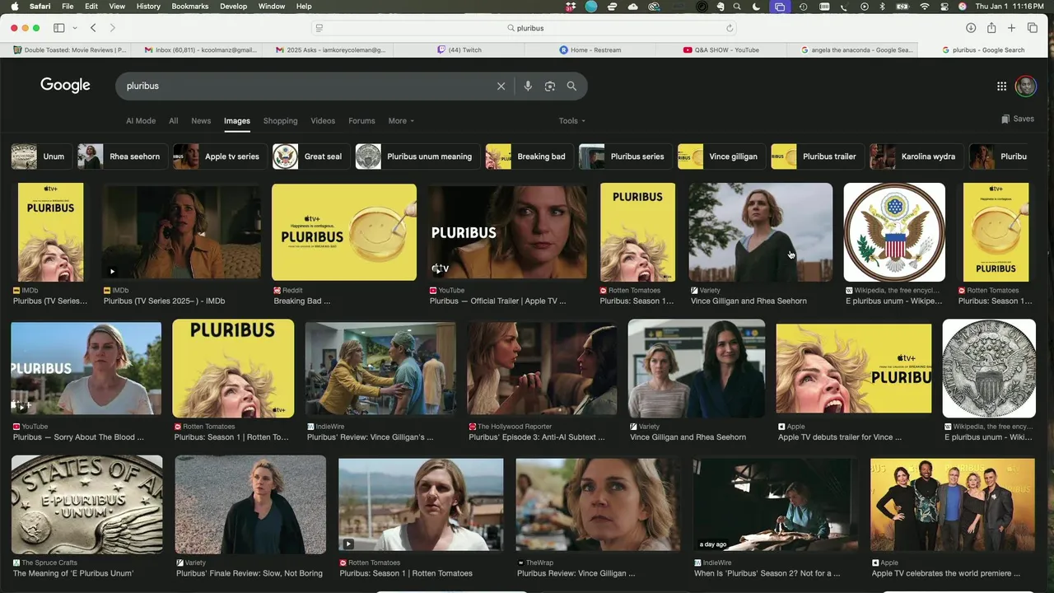This screenshot has height=593, width=1054.
Task: Toggle the Safari sidebar button
Action: tap(59, 28)
